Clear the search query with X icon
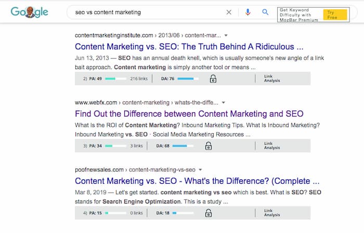Viewport: 364px width, 233px height. 229,12
